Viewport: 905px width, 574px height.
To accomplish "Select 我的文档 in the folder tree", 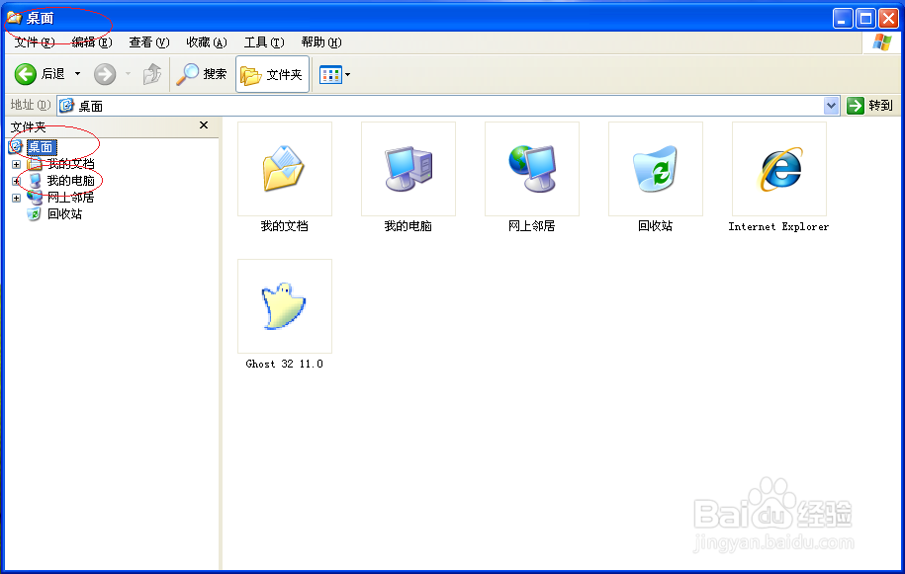I will [70, 164].
